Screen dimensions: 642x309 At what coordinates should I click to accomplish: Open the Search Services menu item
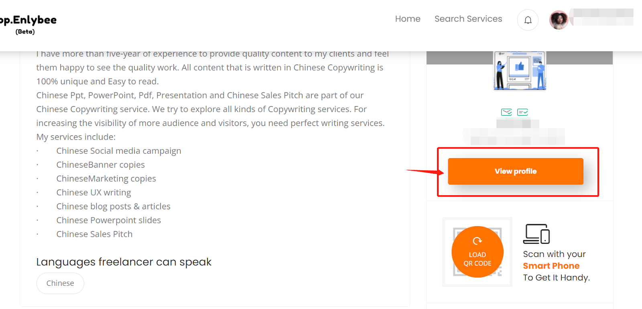(x=468, y=19)
